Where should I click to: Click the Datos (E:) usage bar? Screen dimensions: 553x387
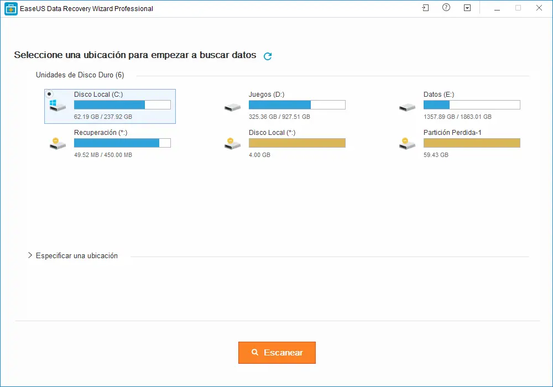472,104
